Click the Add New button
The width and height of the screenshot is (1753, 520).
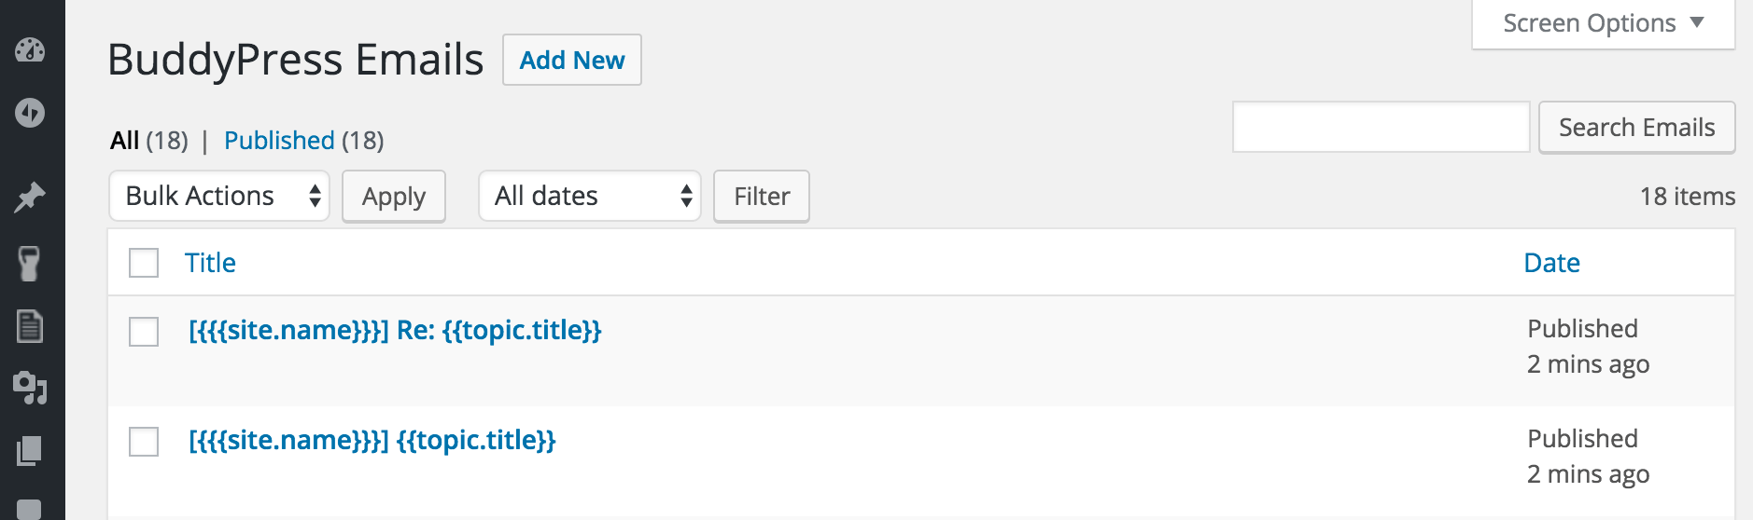[571, 61]
